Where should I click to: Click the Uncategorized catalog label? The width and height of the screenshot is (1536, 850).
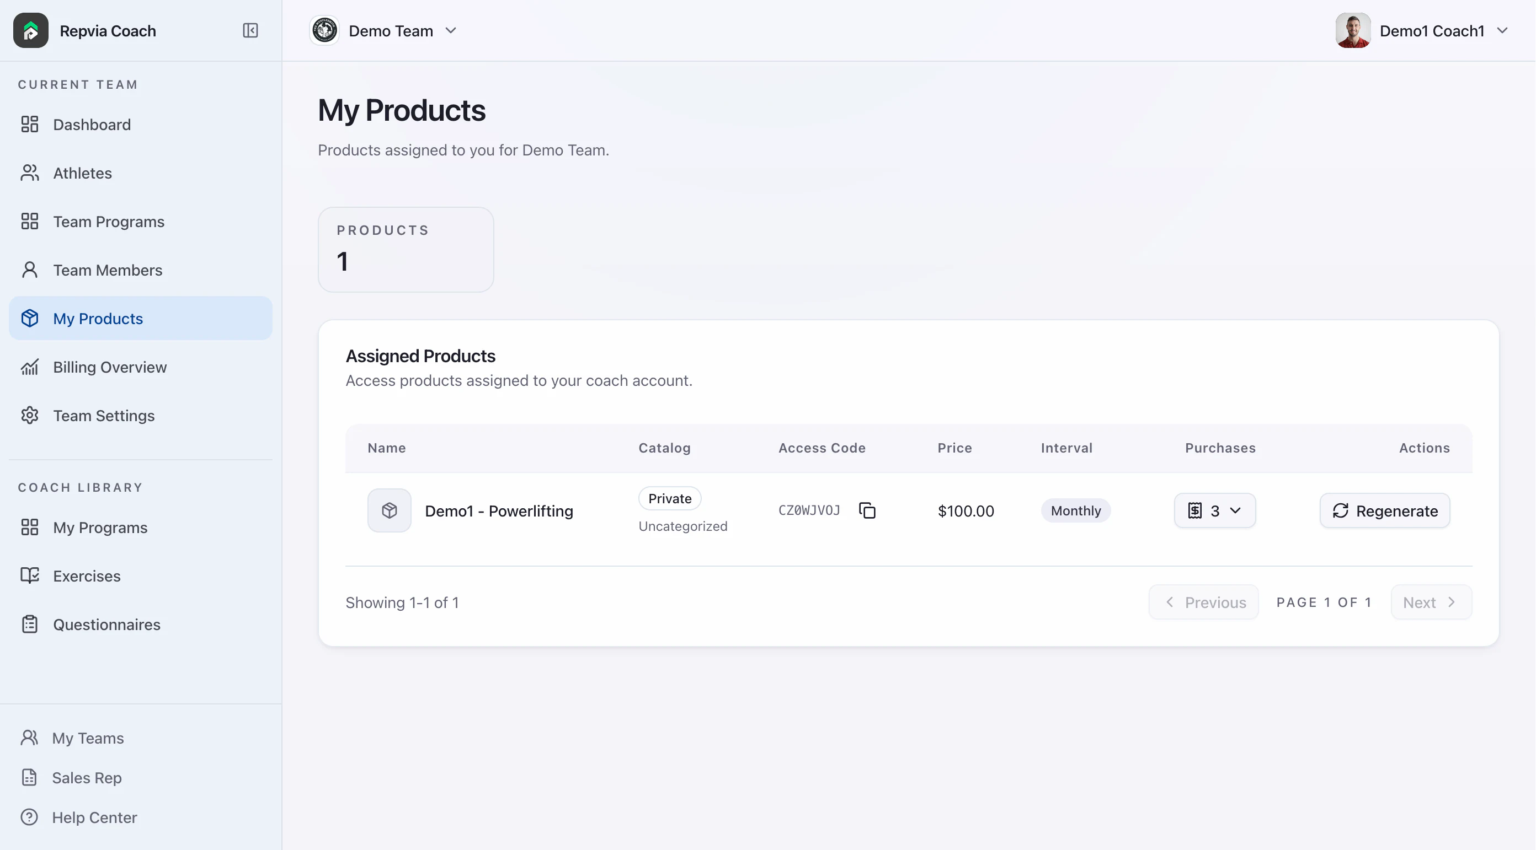(682, 526)
